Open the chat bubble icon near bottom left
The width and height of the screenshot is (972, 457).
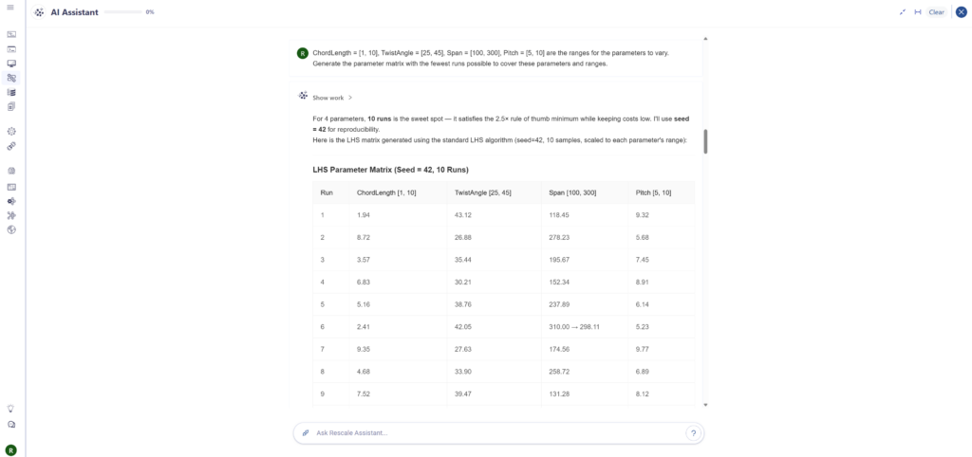tap(10, 425)
